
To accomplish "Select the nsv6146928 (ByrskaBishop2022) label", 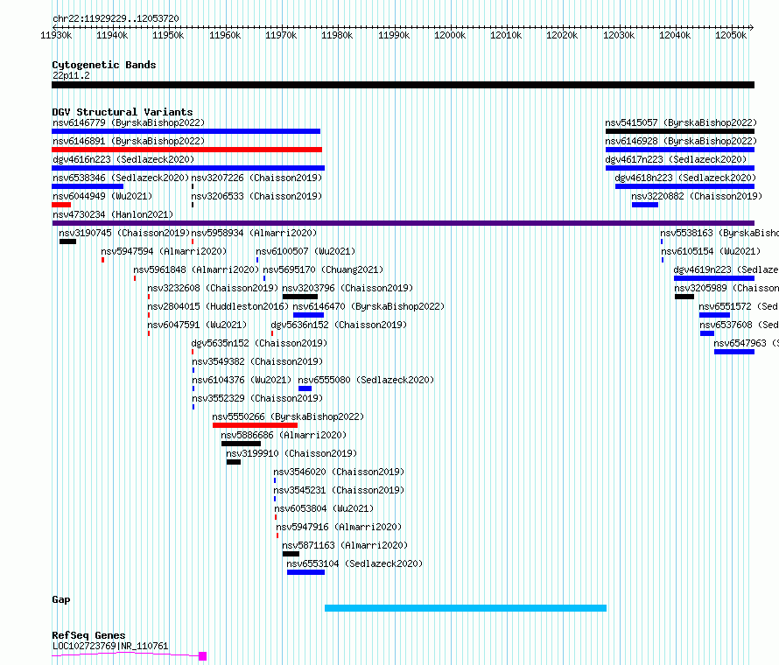I will (681, 141).
